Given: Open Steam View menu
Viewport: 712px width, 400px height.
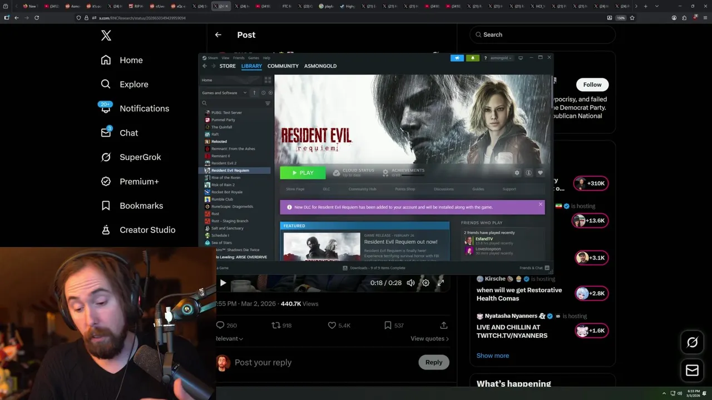Looking at the screenshot, I should coord(225,58).
